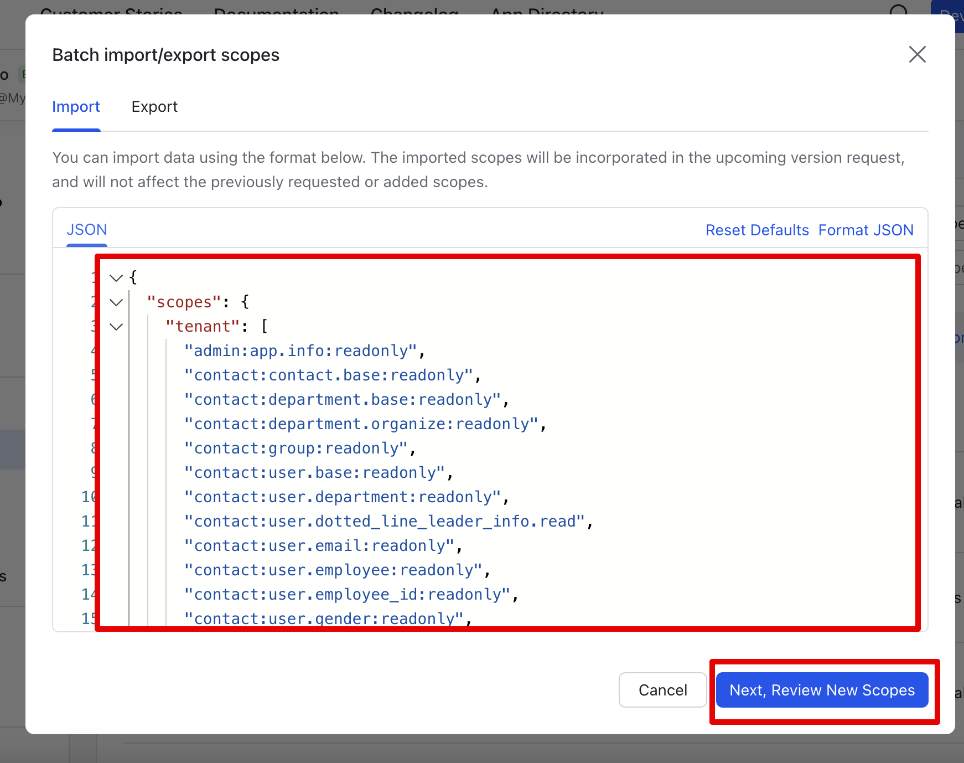Format the JSON with Format JSON
The image size is (964, 763).
[x=865, y=230]
